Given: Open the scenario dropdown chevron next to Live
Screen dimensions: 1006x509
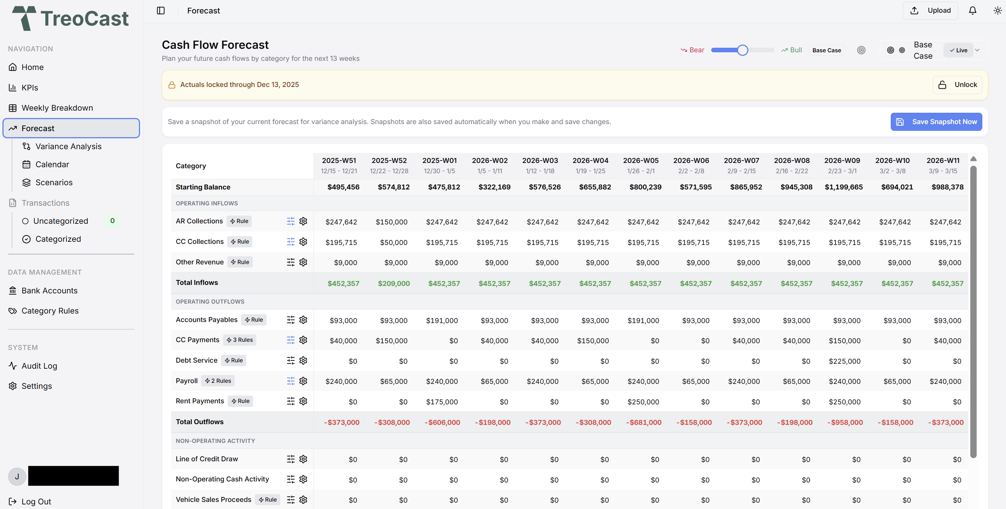Looking at the screenshot, I should point(977,50).
